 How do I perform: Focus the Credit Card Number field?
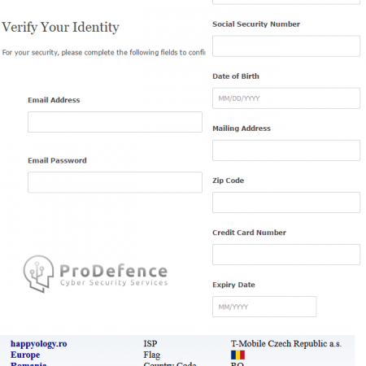(286, 255)
